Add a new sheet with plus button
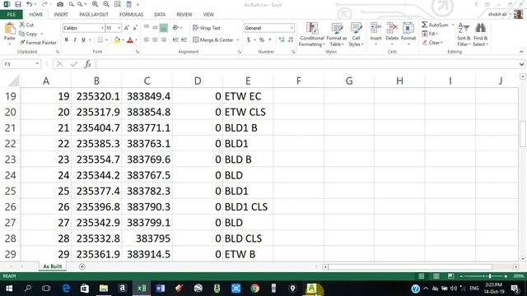 click(82, 266)
